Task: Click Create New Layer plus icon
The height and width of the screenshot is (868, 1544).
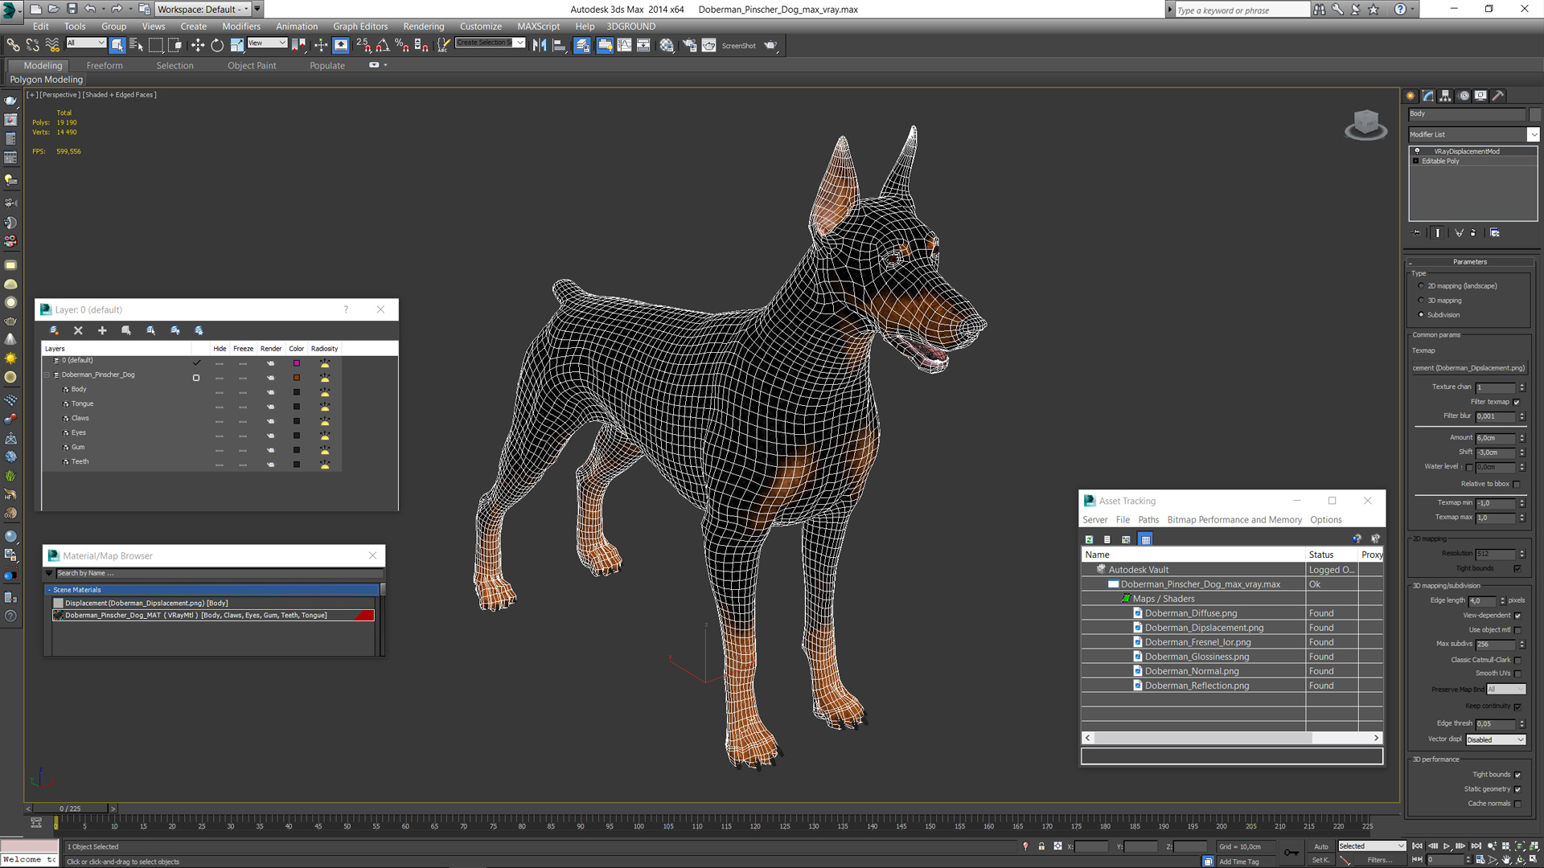Action: 102,330
